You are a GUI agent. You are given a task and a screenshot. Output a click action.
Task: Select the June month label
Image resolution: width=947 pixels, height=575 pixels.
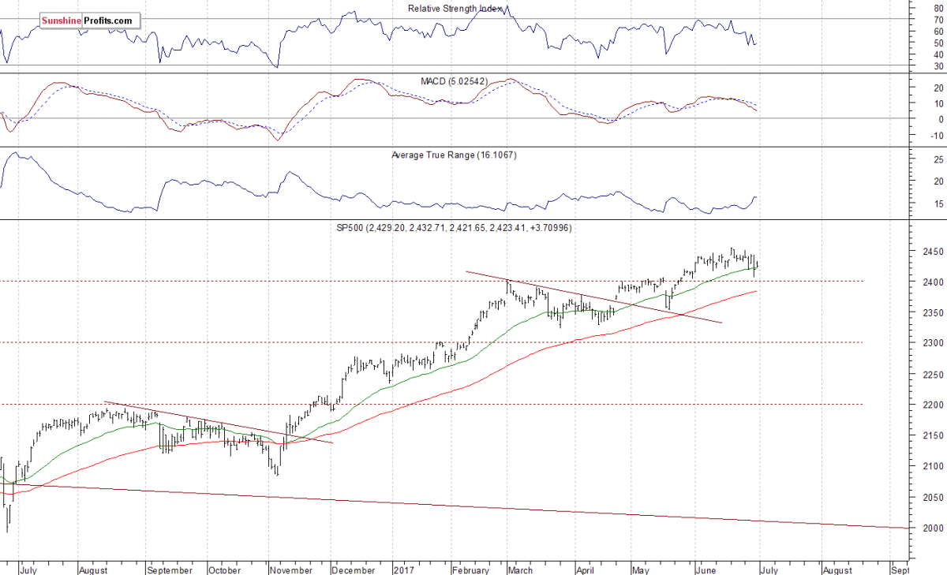(x=708, y=569)
